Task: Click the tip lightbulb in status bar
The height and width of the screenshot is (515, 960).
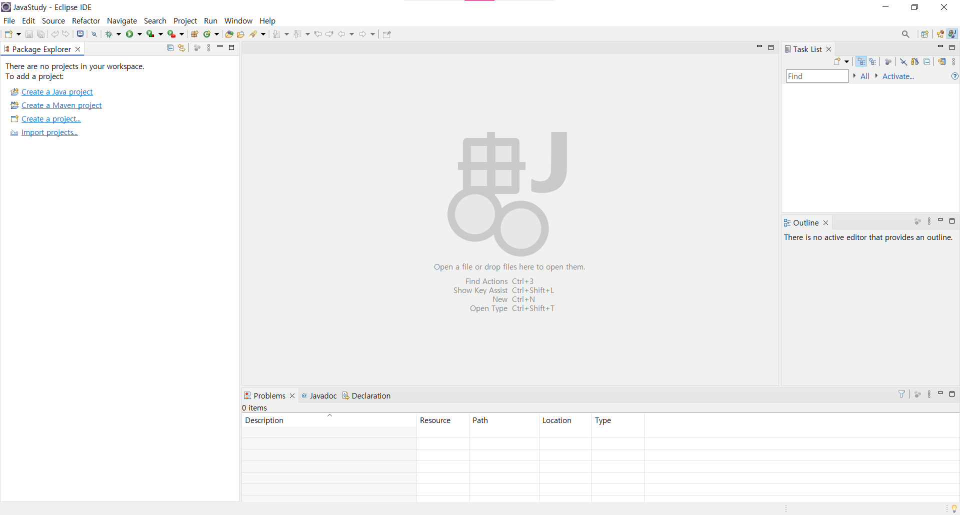Action: pyautogui.click(x=954, y=508)
